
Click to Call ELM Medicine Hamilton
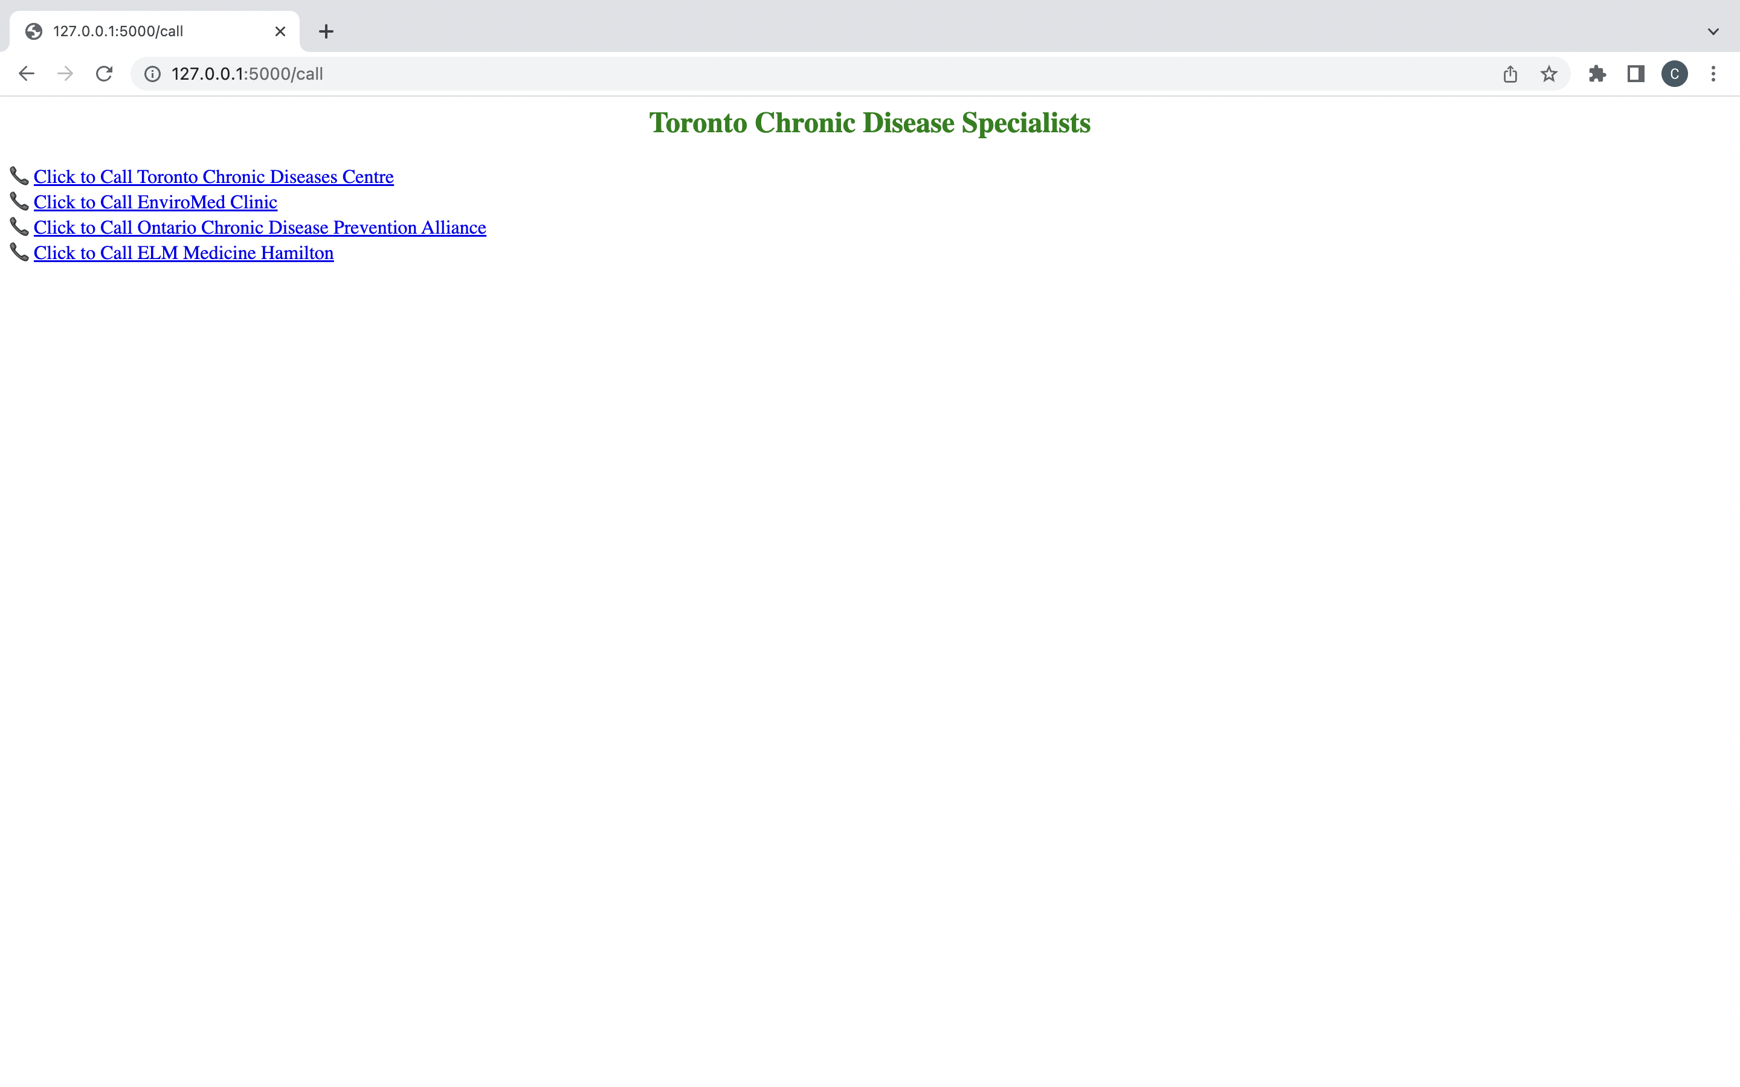click(183, 253)
